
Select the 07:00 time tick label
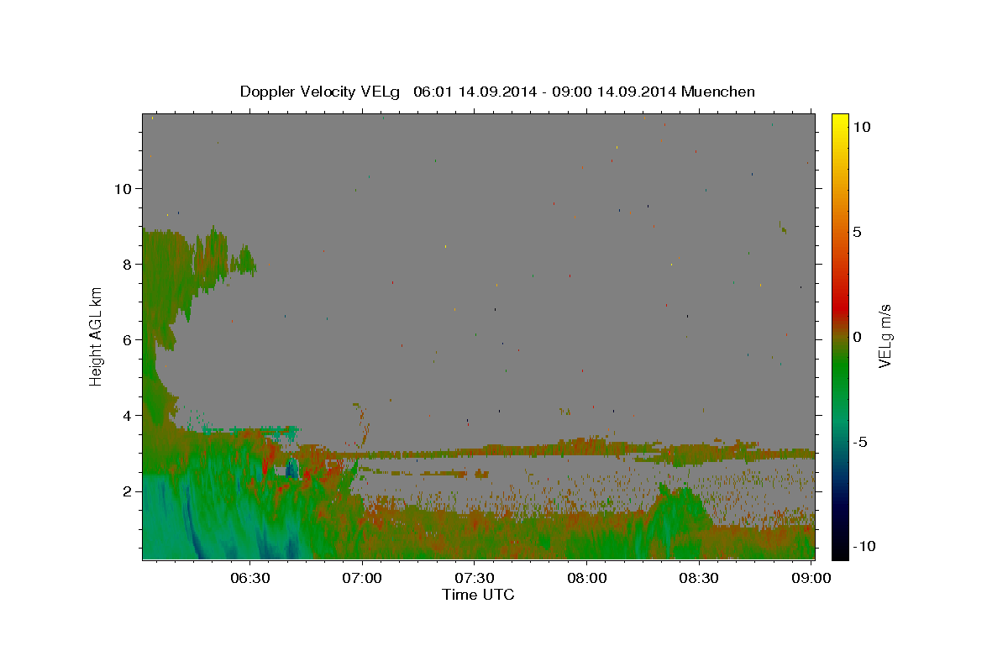[x=362, y=578]
